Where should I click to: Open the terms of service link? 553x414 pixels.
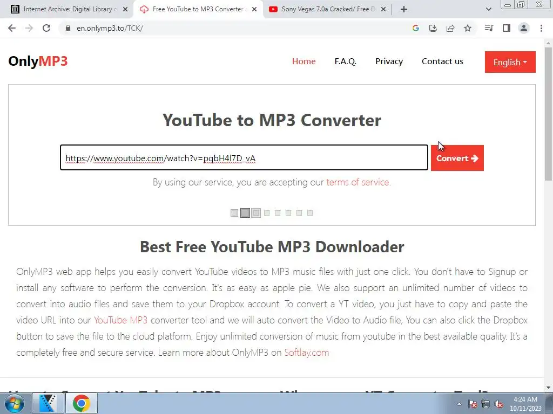pyautogui.click(x=359, y=182)
